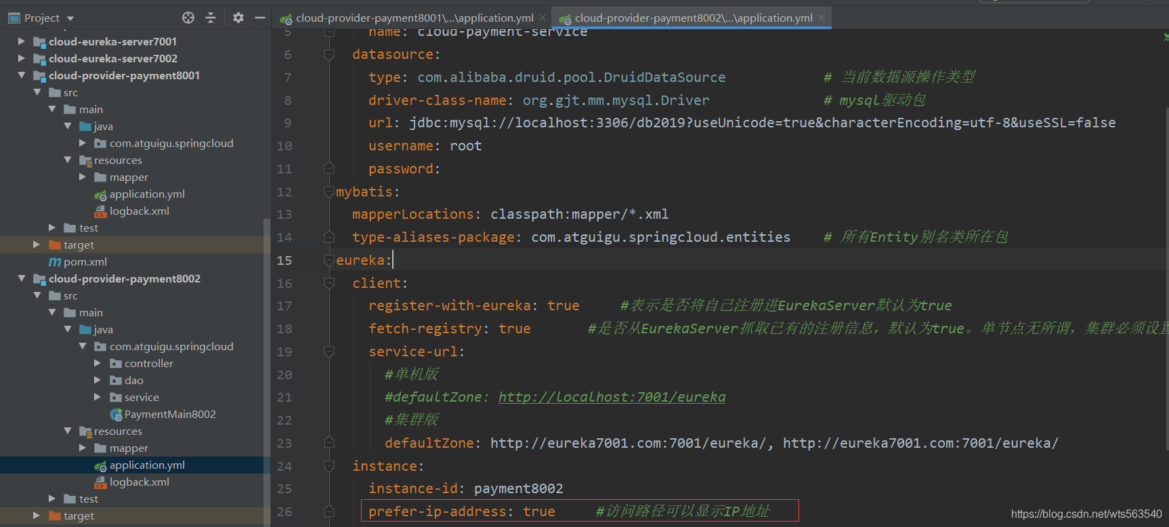1169x527 pixels.
Task: Select com.atguigu.springcloud under payment8001
Action: tap(171, 143)
